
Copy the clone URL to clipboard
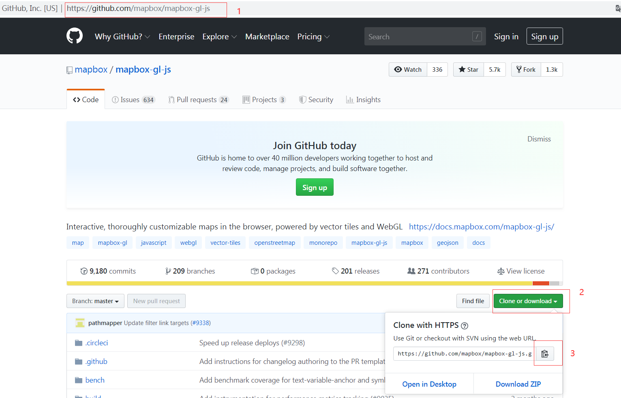coord(545,354)
